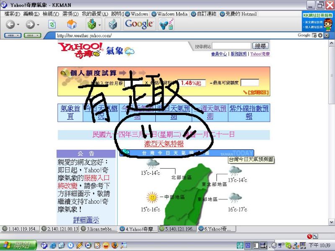Launch Firefox from quick launch
Screen dimensions: 335x251
115,246
